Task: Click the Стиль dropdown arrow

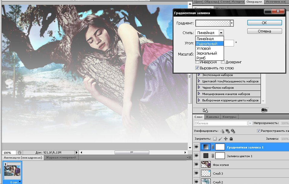Action: click(x=221, y=33)
